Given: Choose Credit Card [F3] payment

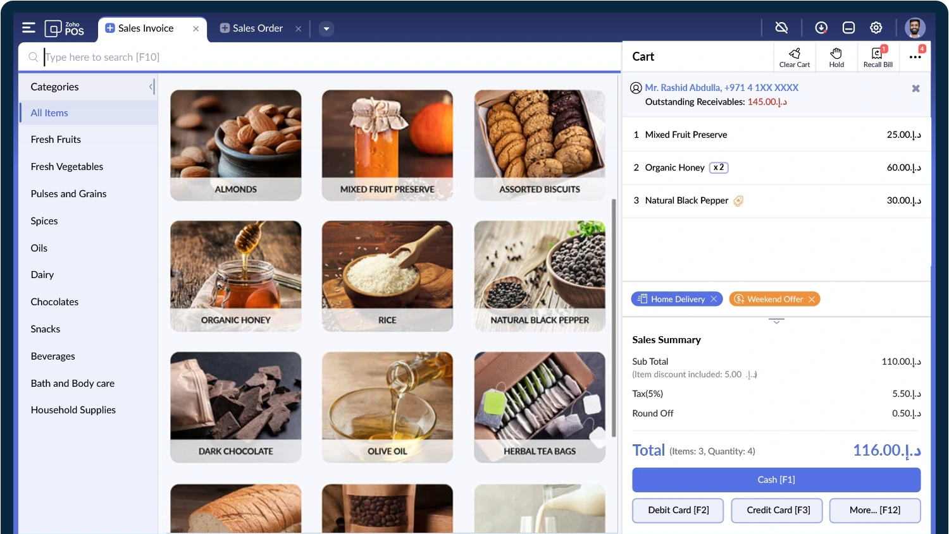Looking at the screenshot, I should click(778, 510).
